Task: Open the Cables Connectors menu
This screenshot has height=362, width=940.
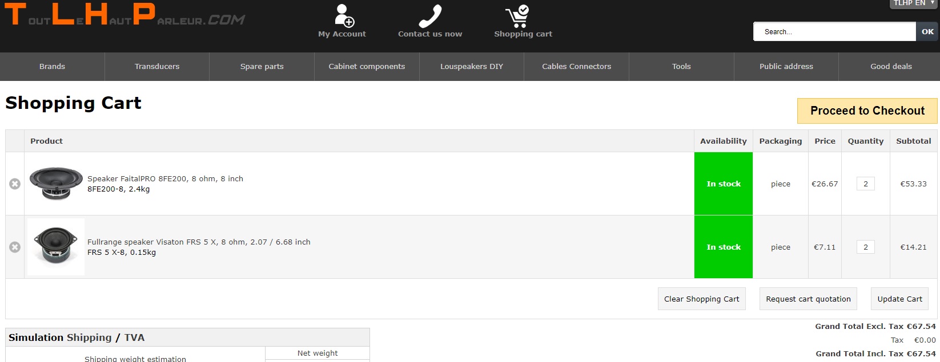Action: point(576,67)
